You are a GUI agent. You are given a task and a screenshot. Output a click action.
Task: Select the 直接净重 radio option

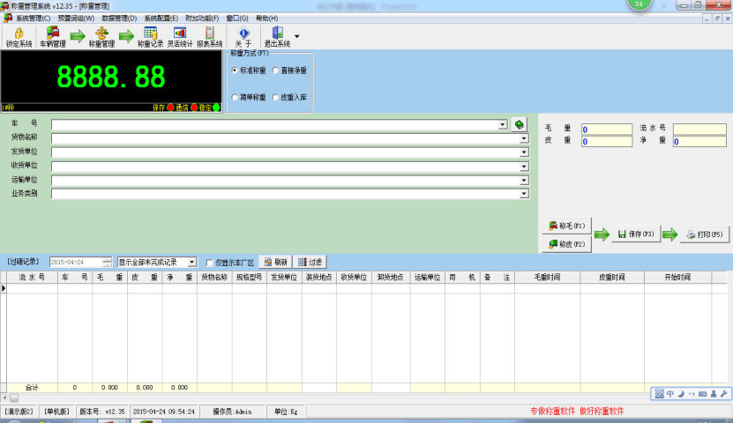click(276, 70)
